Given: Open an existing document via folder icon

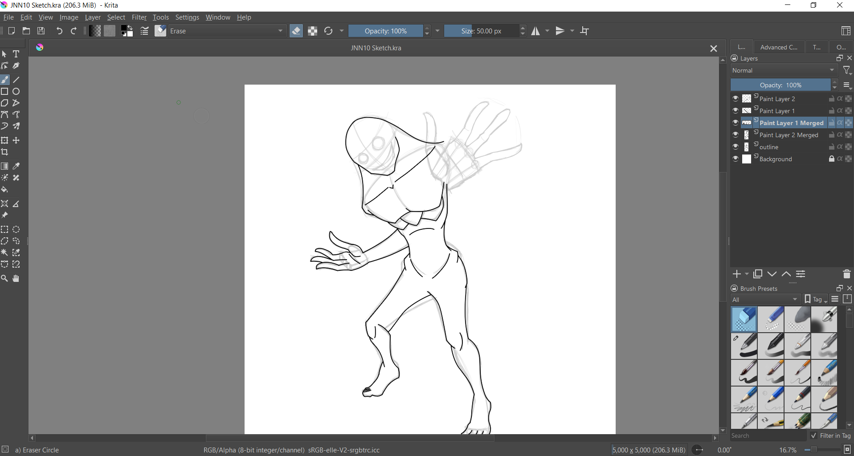Looking at the screenshot, I should coord(26,31).
